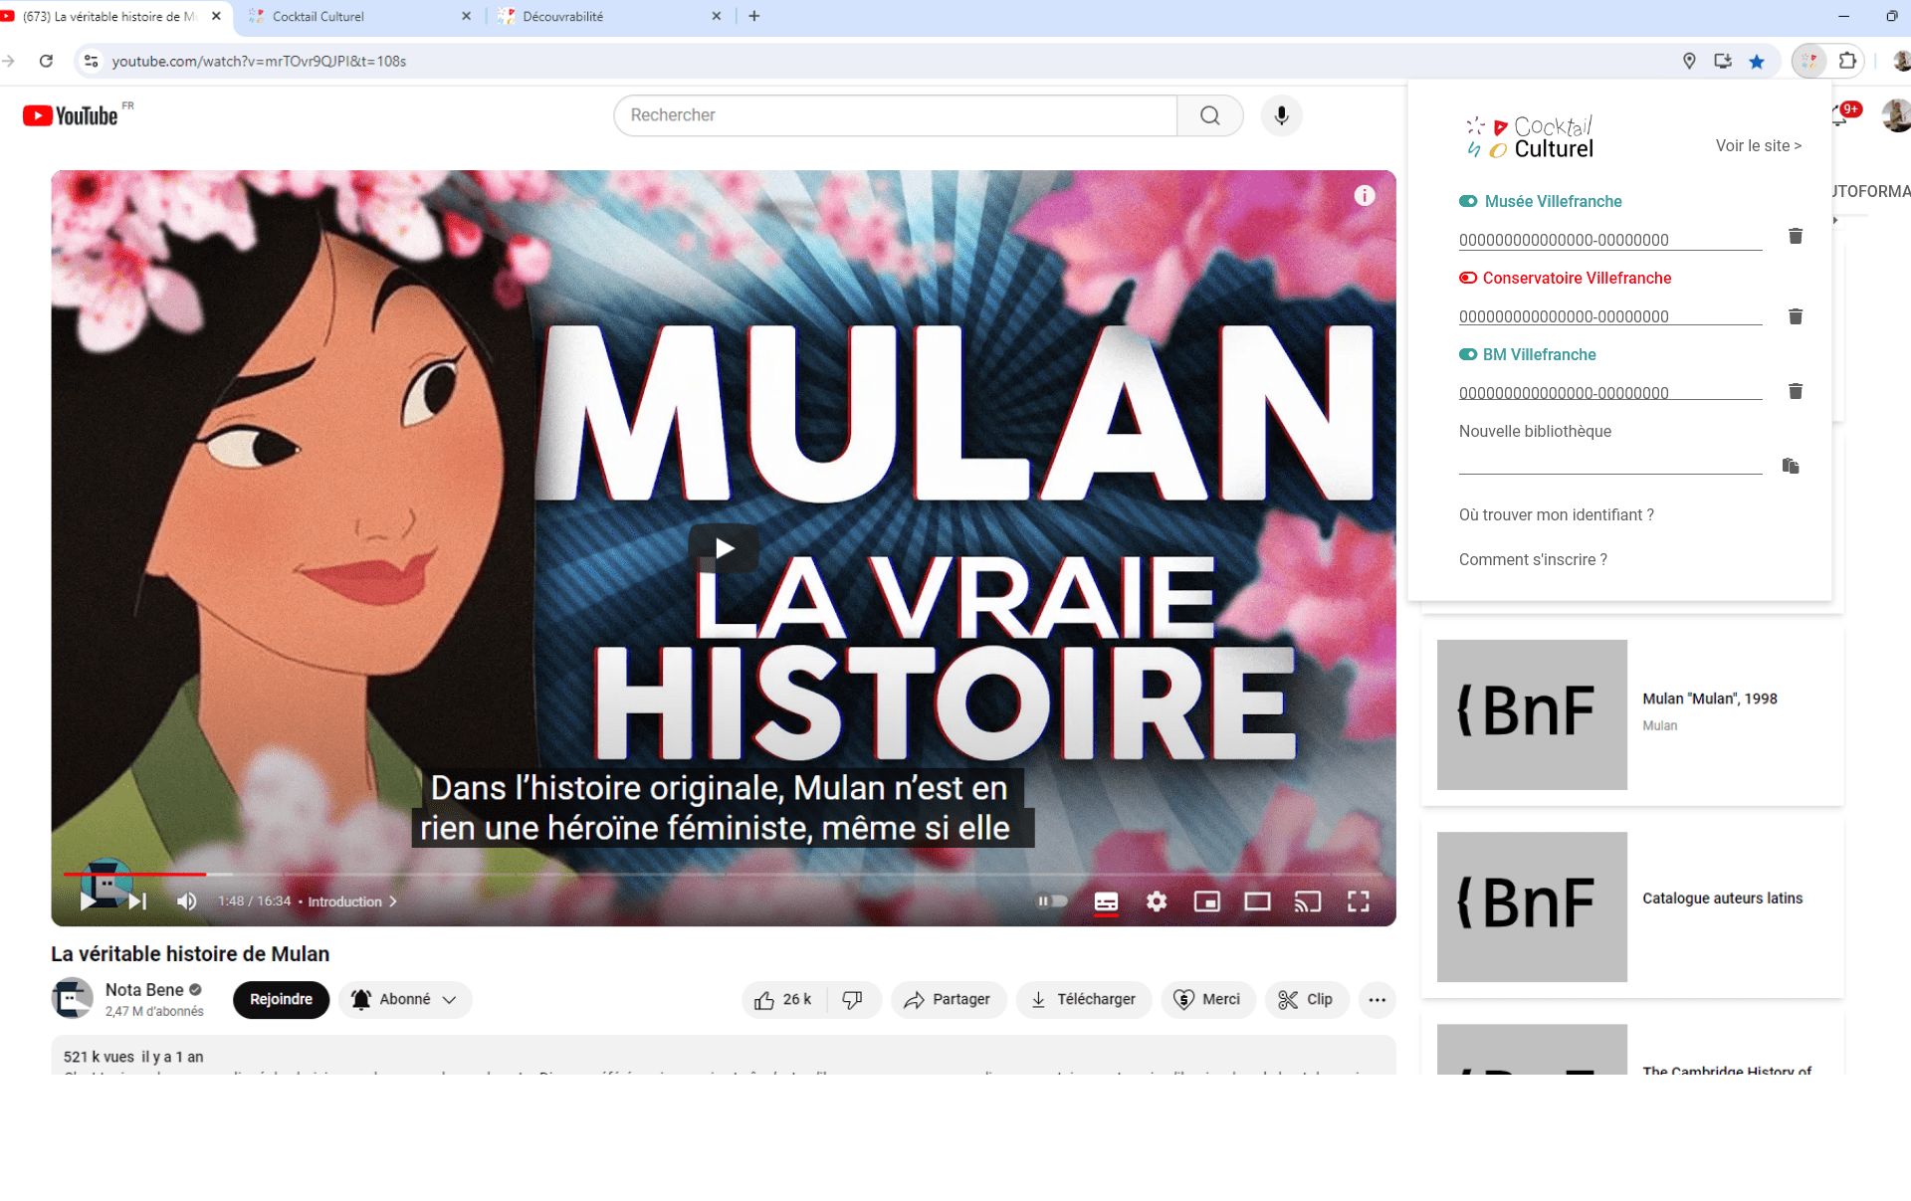
Task: Bookmark this page with star icon
Action: point(1757,61)
